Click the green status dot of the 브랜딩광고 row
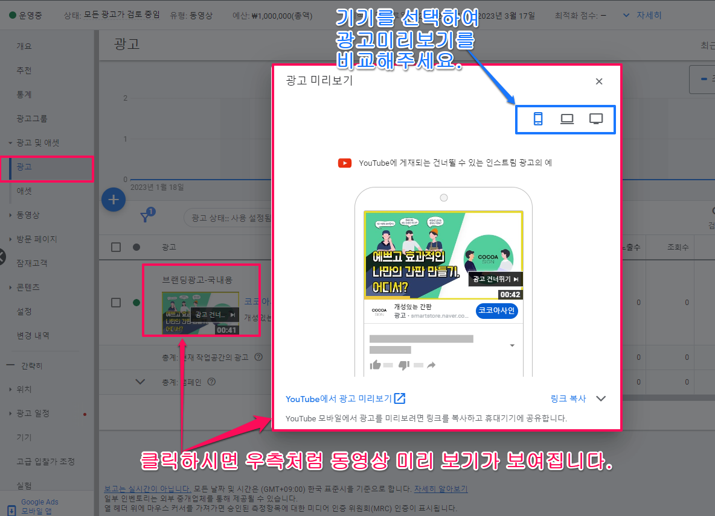 tap(136, 303)
